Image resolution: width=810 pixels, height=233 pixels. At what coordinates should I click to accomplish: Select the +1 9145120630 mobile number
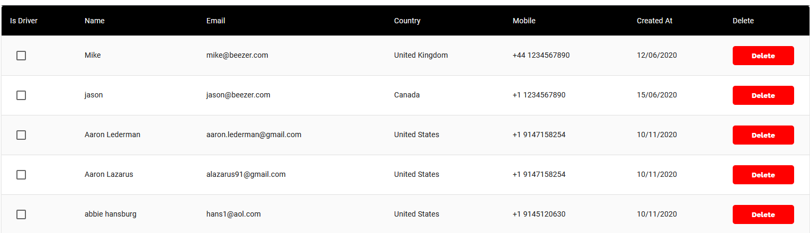tap(539, 214)
